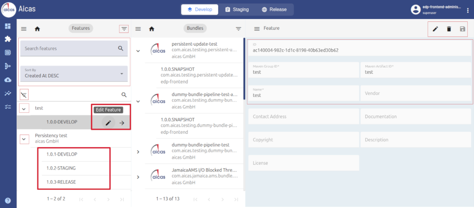This screenshot has width=474, height=208.
Task: Open the help question mark icon
Action: 8,200
